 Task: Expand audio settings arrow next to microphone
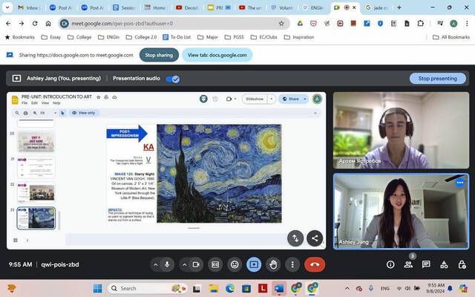pyautogui.click(x=156, y=264)
